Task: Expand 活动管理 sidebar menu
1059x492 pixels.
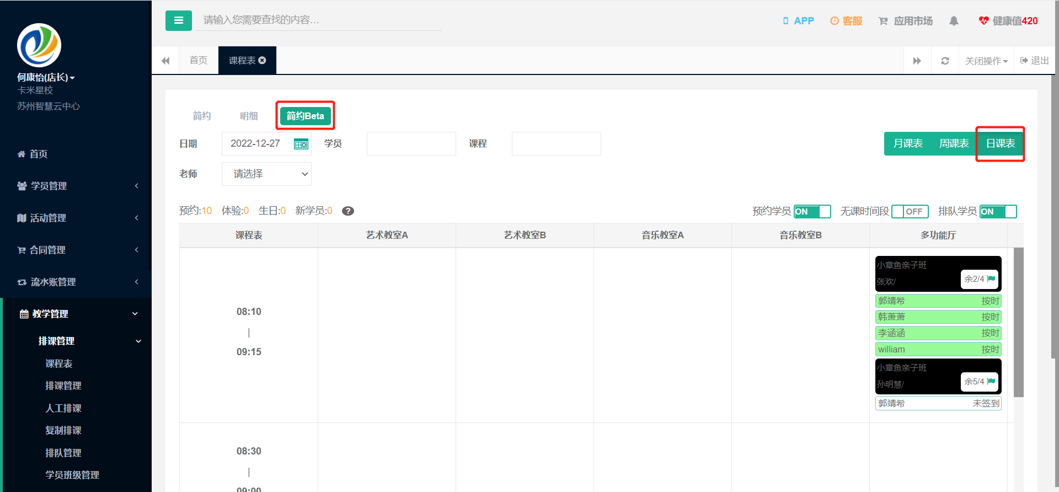Action: (76, 218)
